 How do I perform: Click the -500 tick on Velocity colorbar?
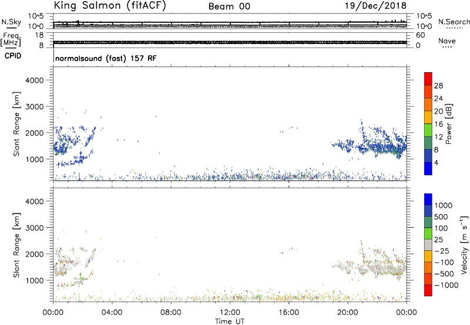444,273
